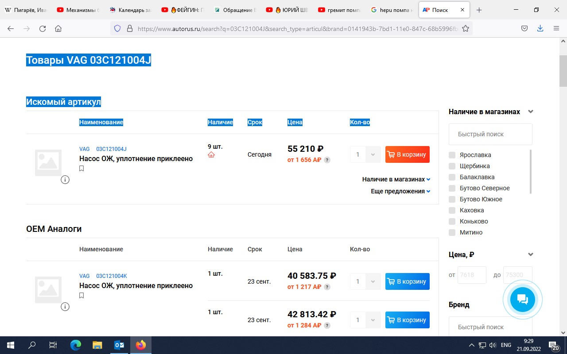Expand Наличие в магазинах under 55 210 ₽ offer
Screen dimensions: 567x354
click(396, 179)
